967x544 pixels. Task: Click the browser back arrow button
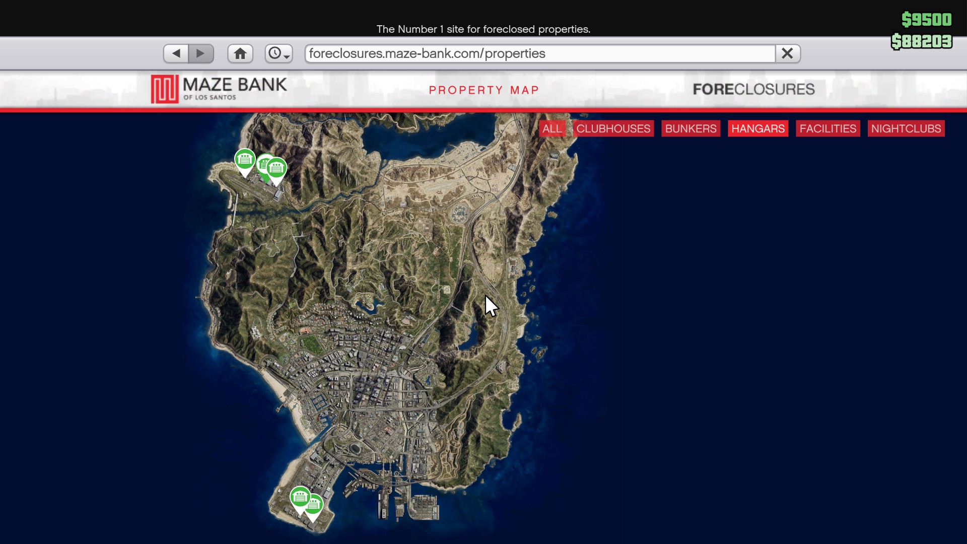[x=176, y=53]
